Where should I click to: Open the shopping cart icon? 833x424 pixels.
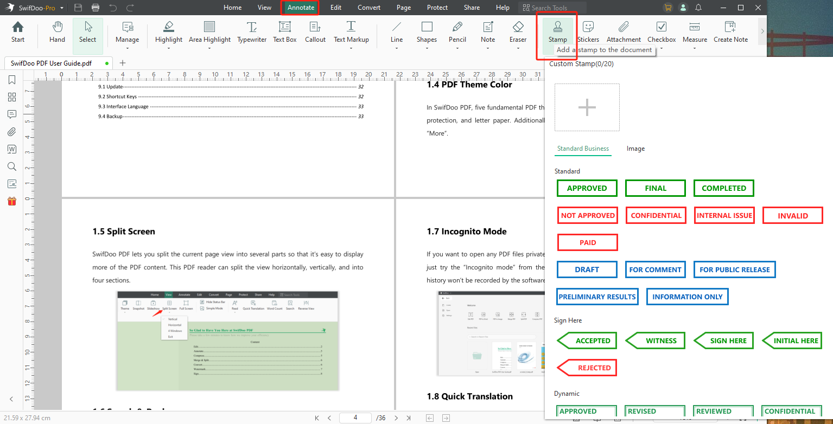pos(667,8)
